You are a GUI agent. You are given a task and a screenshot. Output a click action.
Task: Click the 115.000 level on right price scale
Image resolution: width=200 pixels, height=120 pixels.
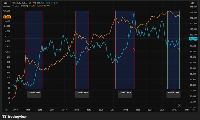click(x=193, y=7)
